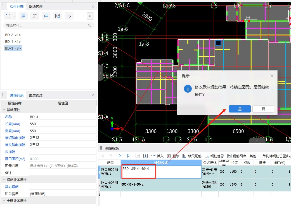Switch to the 构件列表 tab

click(x=17, y=6)
